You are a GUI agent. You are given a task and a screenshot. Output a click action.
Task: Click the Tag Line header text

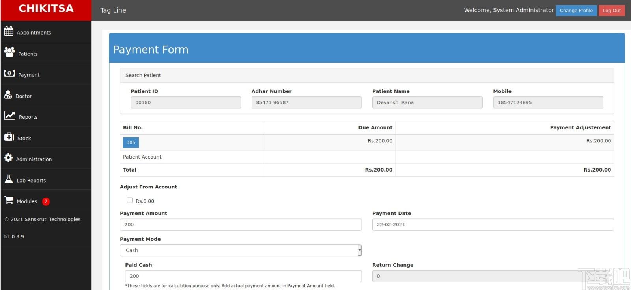point(113,10)
